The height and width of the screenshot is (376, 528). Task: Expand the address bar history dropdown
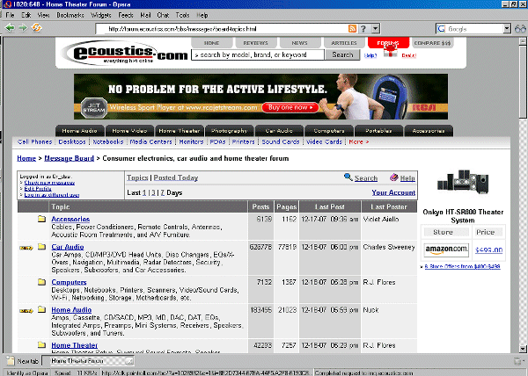coord(376,29)
